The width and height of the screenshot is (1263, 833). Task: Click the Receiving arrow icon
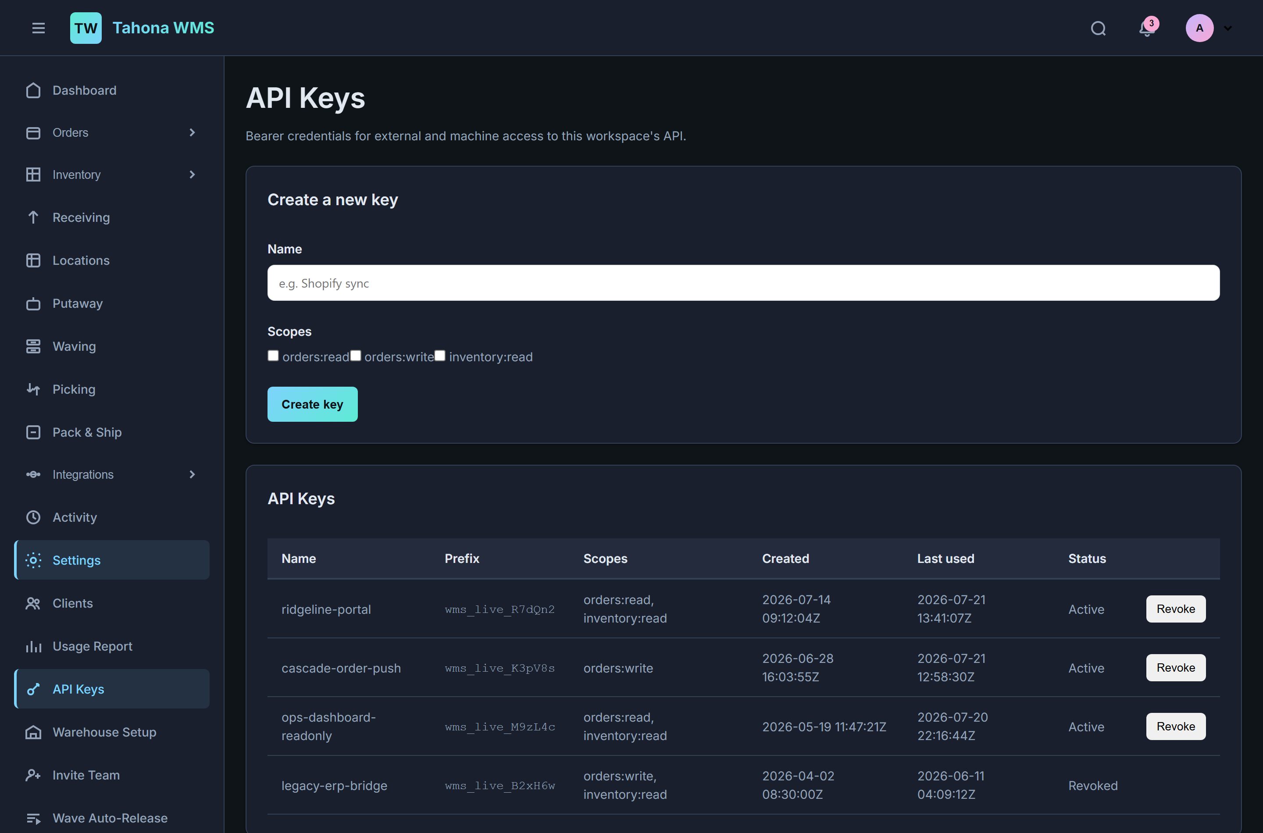click(x=33, y=217)
